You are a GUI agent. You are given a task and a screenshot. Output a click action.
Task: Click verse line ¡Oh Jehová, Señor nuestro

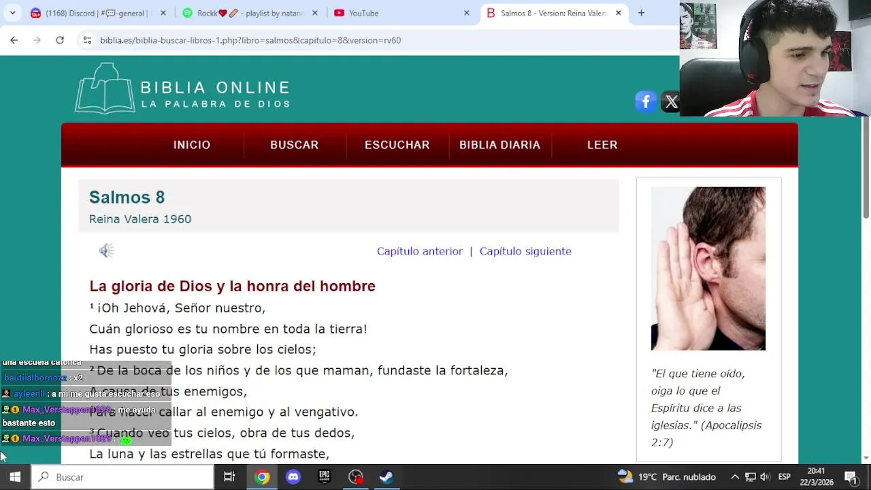(178, 308)
